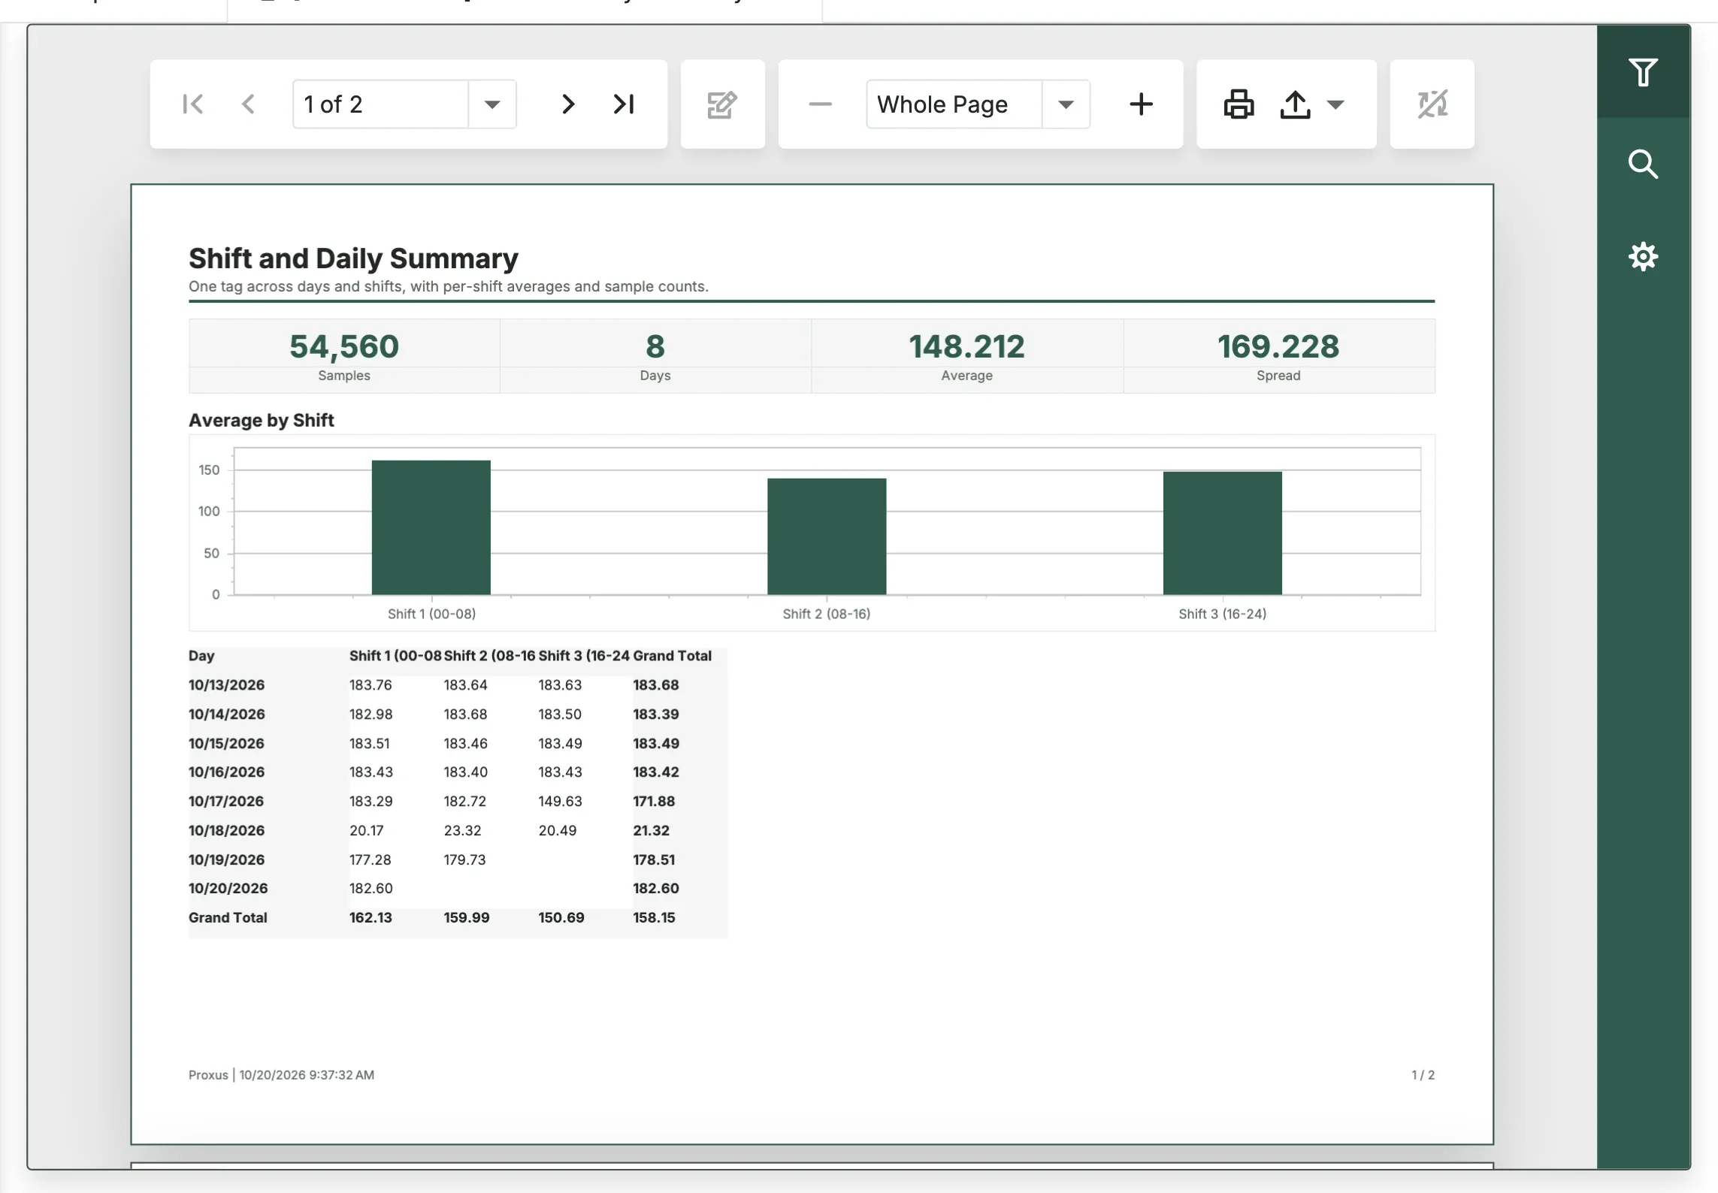1718x1193 pixels.
Task: Print the report
Action: point(1239,104)
